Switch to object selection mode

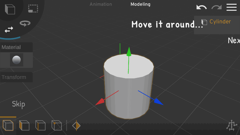pyautogui.click(x=8, y=125)
